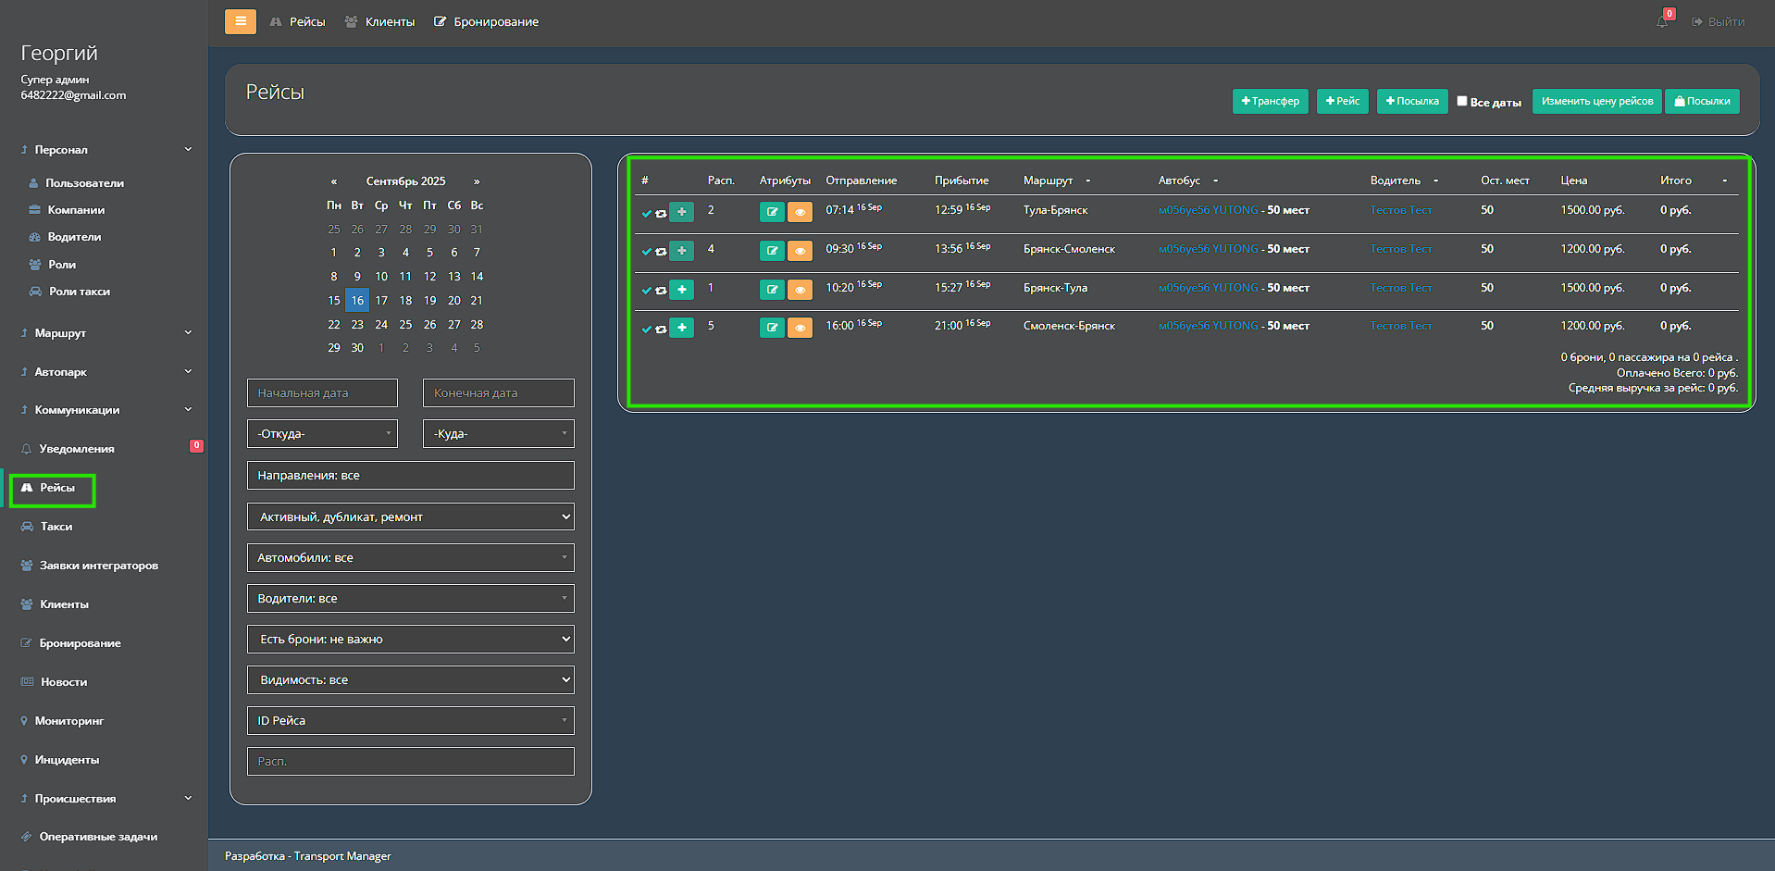This screenshot has width=1775, height=871.
Task: Select September 17 in the calendar
Action: 381,301
